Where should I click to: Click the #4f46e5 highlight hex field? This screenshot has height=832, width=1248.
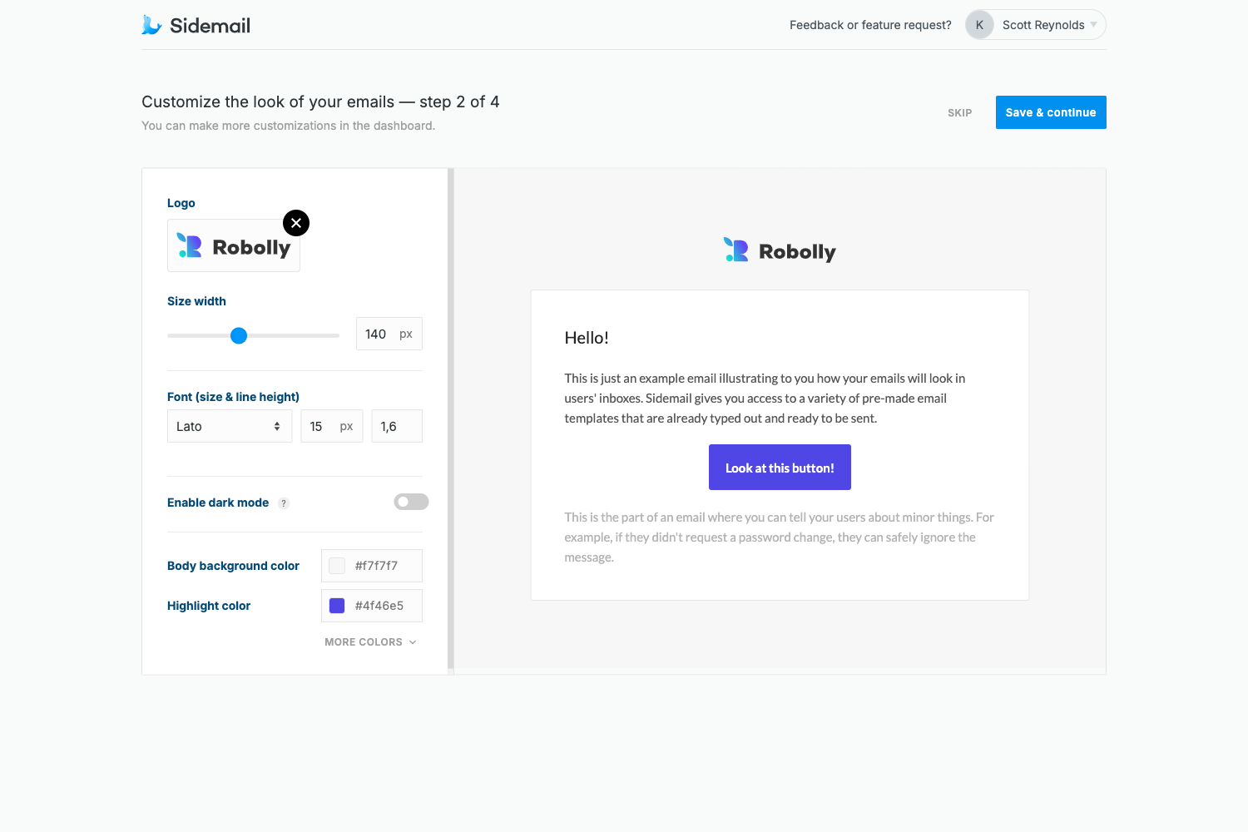[372, 606]
